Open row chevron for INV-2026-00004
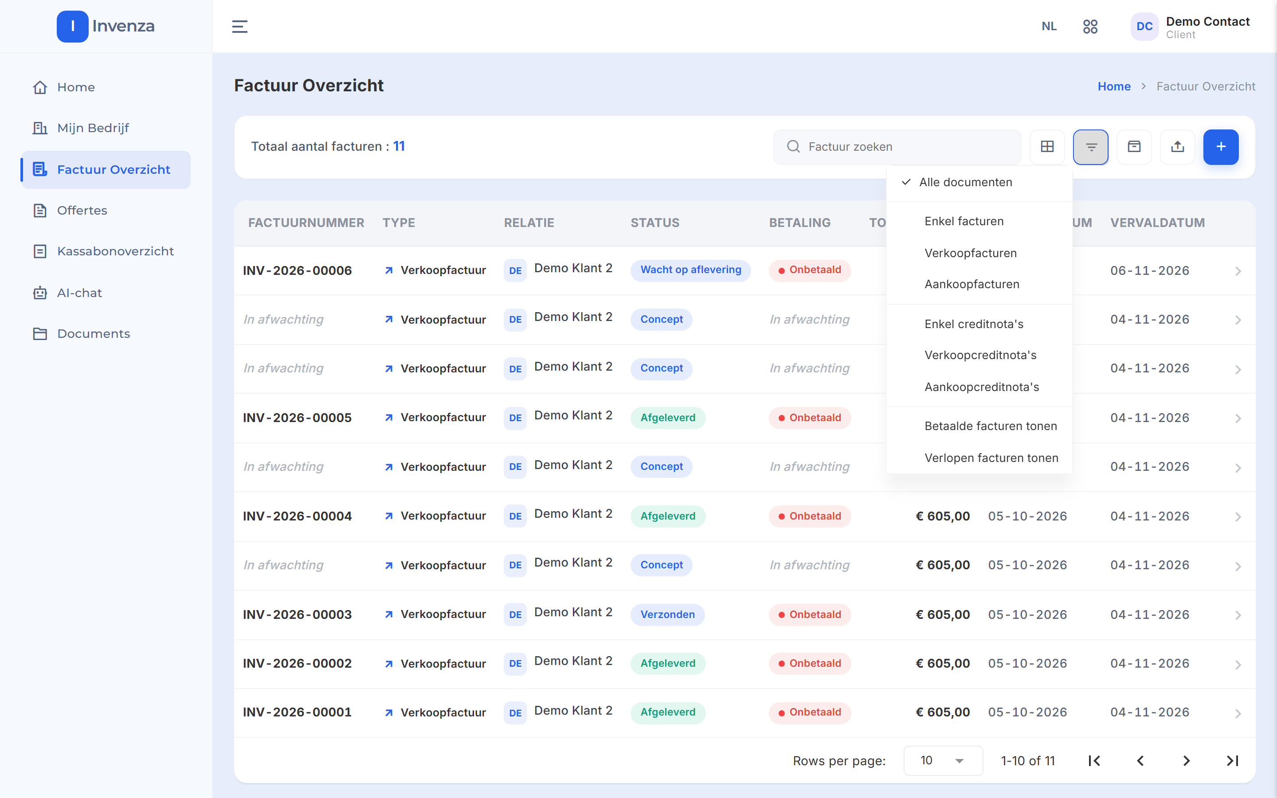Viewport: 1277px width, 798px height. [x=1238, y=516]
